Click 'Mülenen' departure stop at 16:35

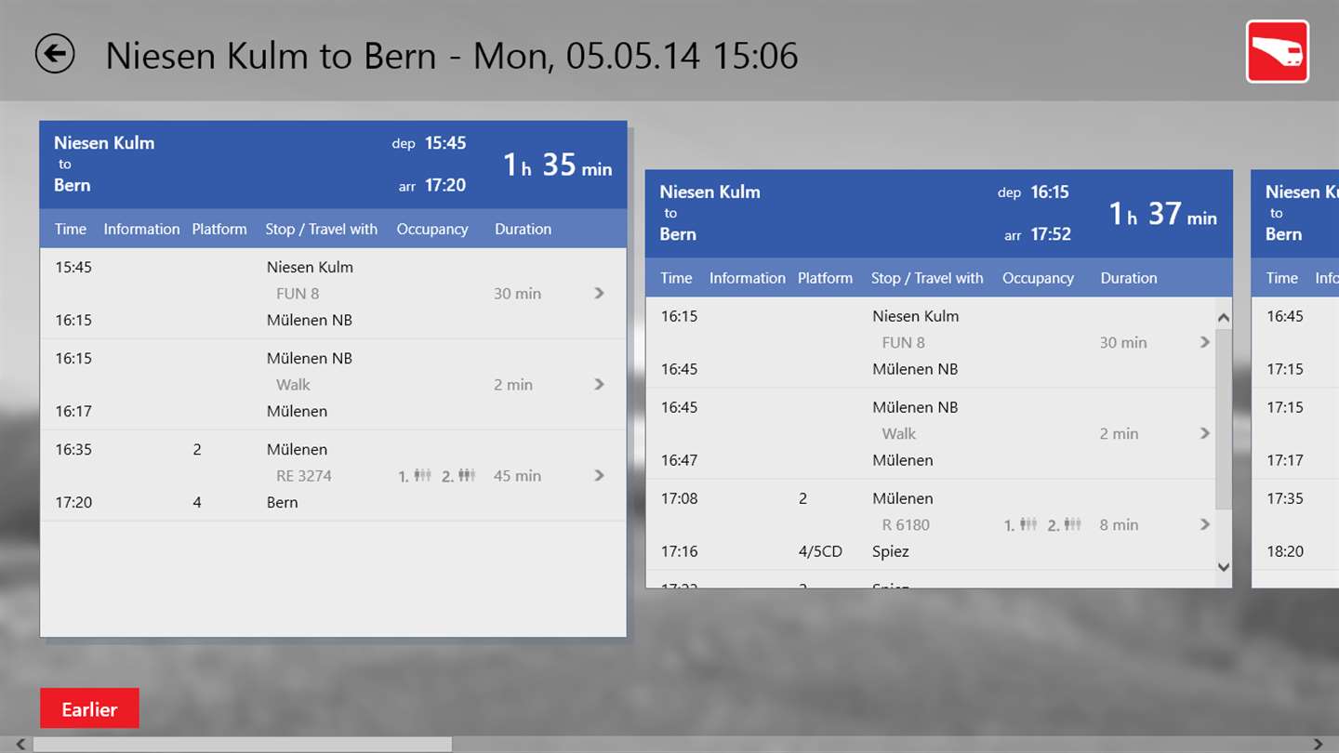pyautogui.click(x=297, y=449)
